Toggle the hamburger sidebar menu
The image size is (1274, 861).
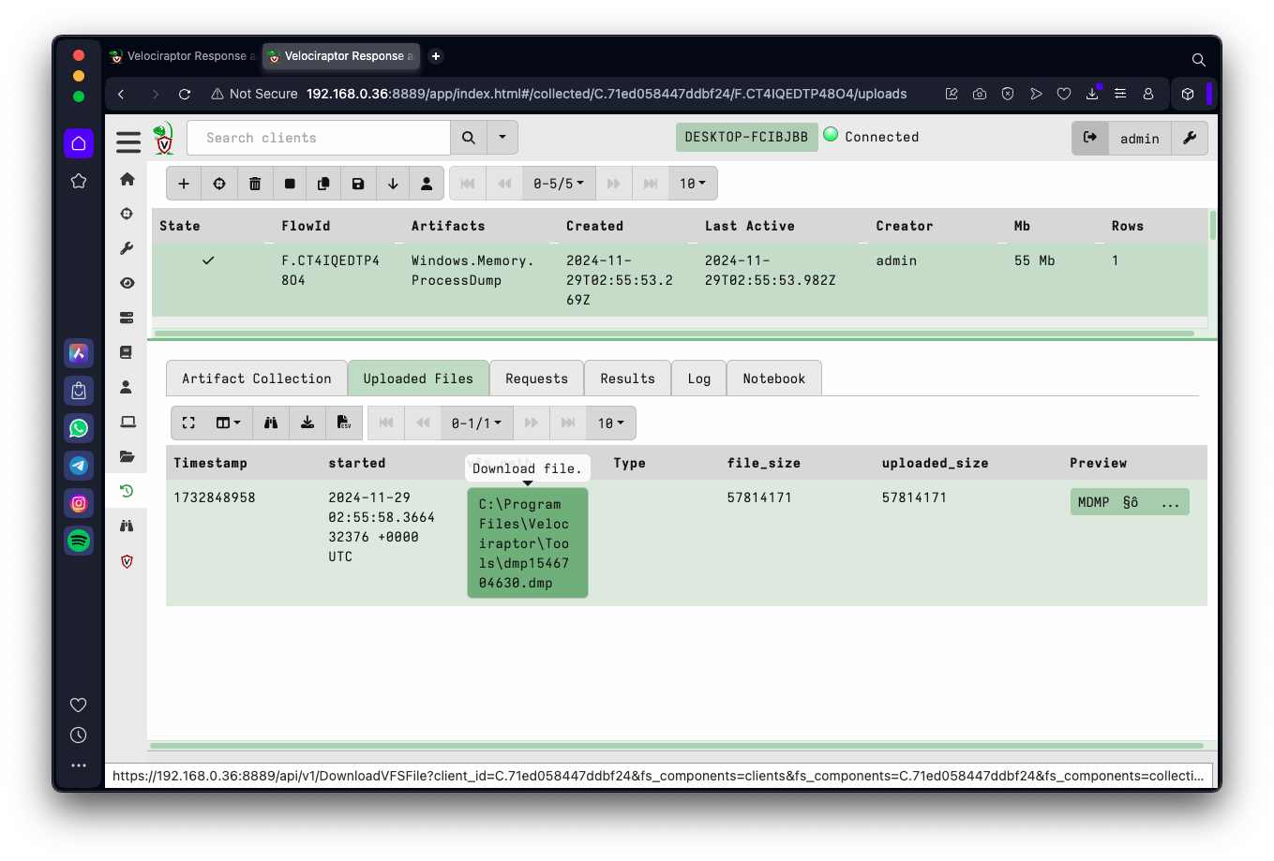(x=128, y=141)
